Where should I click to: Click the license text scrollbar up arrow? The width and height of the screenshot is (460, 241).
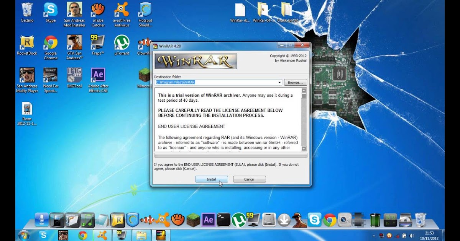tap(304, 91)
